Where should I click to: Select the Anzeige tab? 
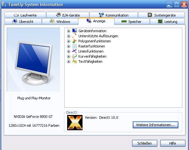[96, 21]
